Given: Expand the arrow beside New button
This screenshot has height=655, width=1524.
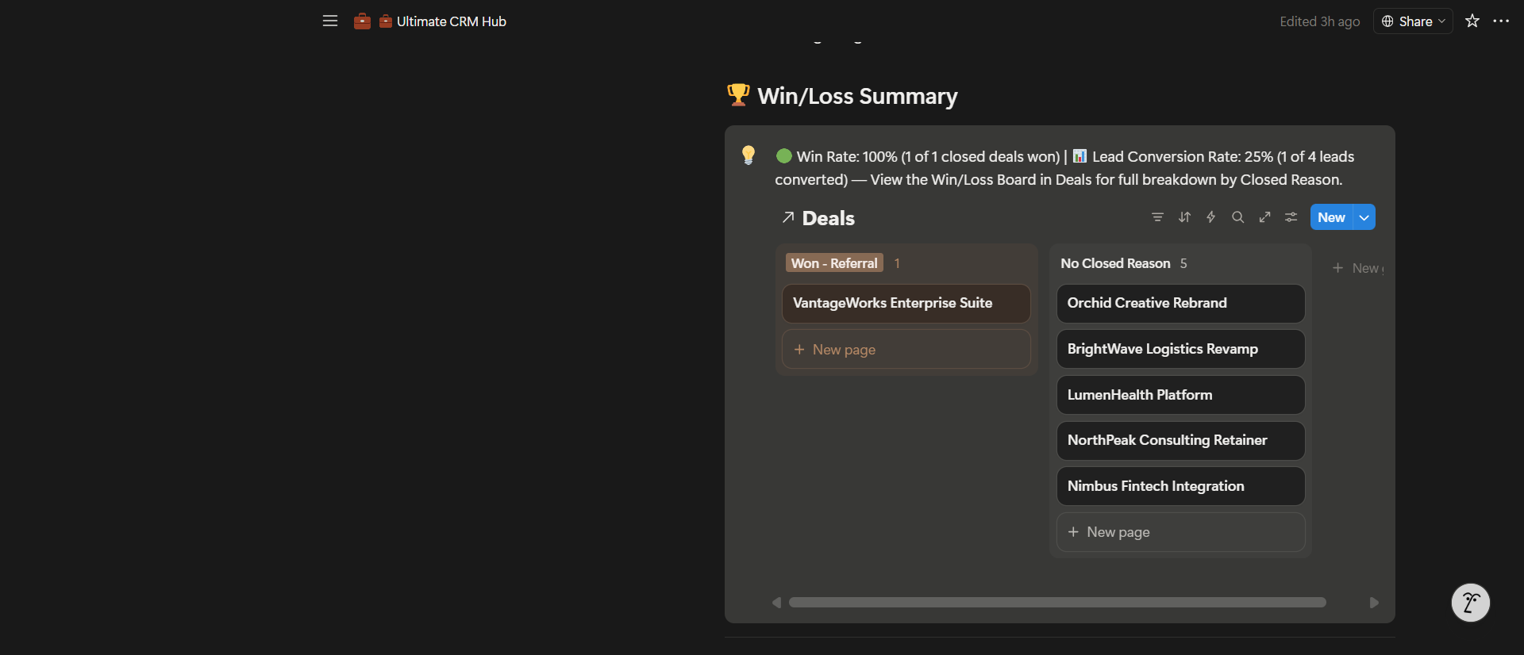Looking at the screenshot, I should click(x=1364, y=217).
